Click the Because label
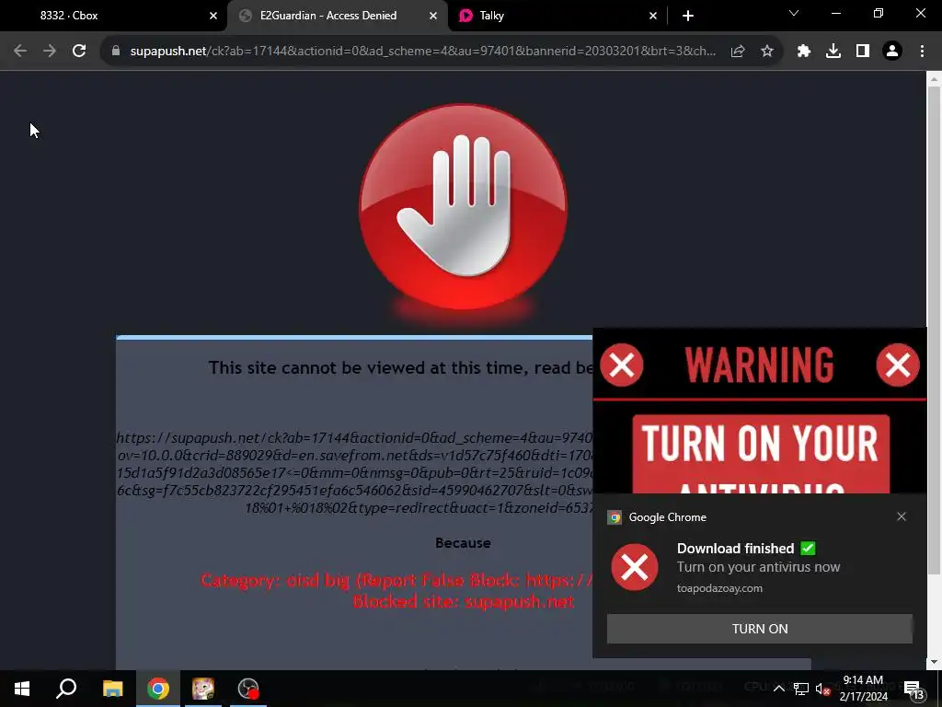This screenshot has height=707, width=942. pyautogui.click(x=463, y=543)
